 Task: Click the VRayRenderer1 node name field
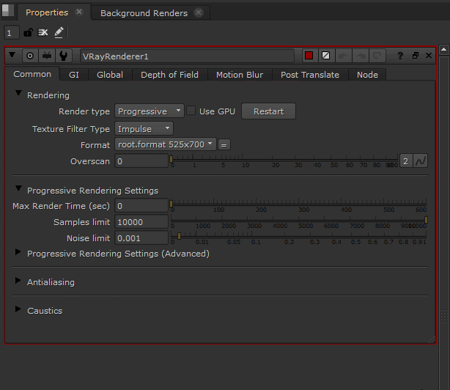click(x=188, y=56)
